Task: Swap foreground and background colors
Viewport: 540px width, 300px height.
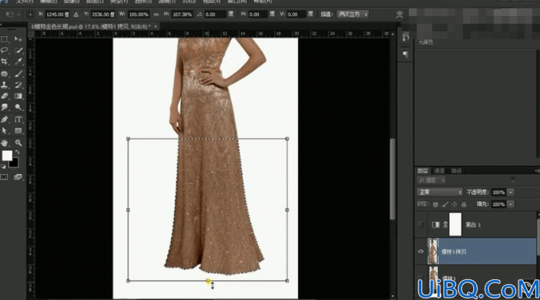Action: [x=17, y=152]
